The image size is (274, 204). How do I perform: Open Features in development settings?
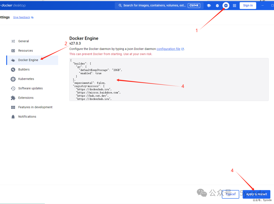coord(35,107)
